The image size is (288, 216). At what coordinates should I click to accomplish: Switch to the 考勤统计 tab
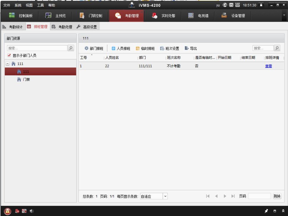click(x=12, y=27)
